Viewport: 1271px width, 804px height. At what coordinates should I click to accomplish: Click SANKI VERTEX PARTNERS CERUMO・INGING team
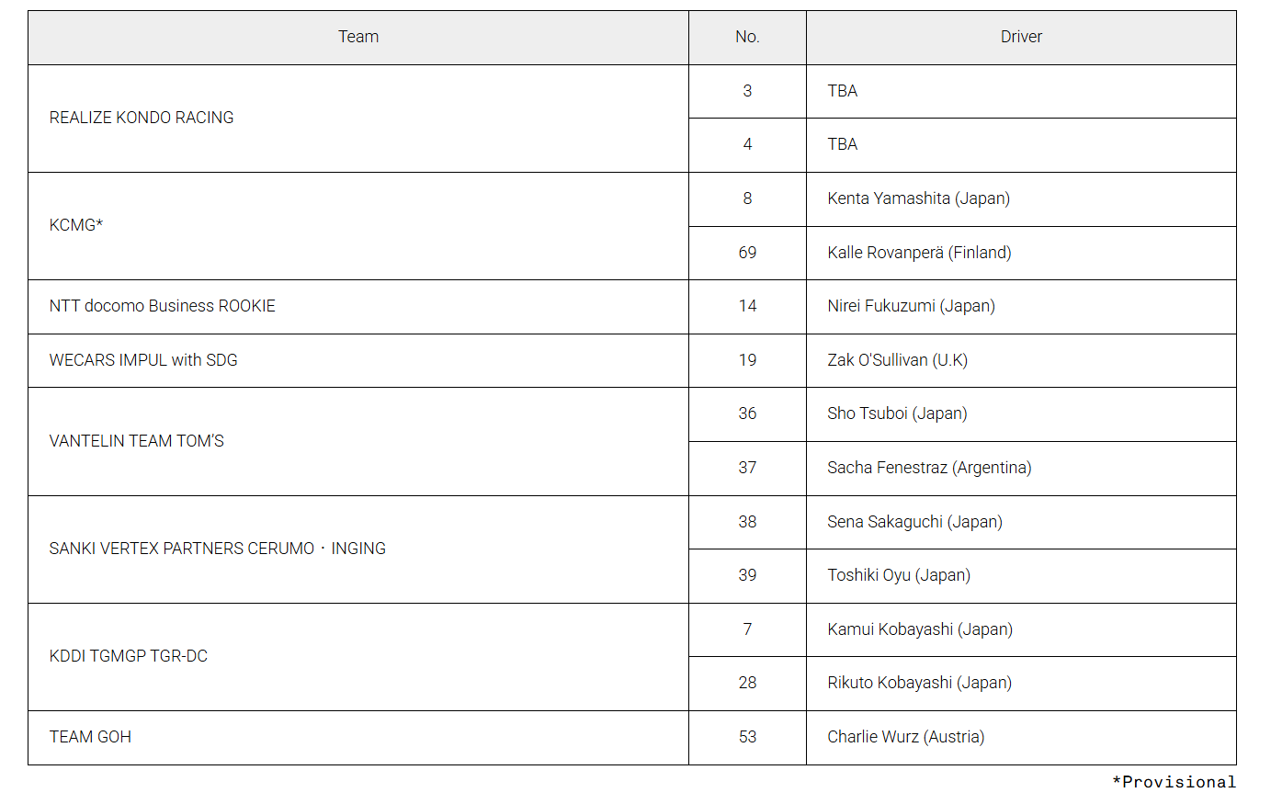pos(218,549)
